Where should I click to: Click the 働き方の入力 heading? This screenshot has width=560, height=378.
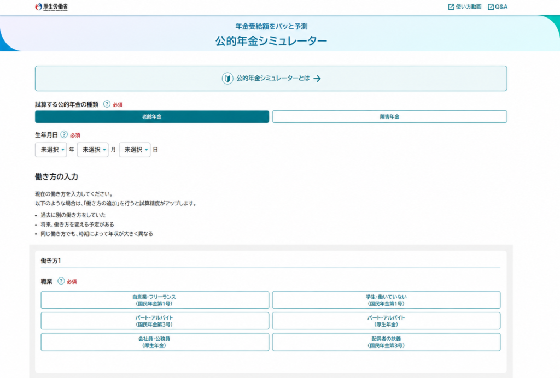click(56, 176)
